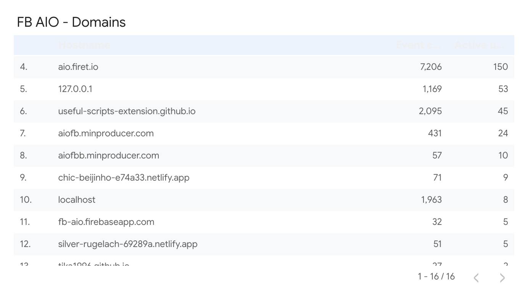Click the 1,963 event count for localhost
525x294 pixels.
432,200
